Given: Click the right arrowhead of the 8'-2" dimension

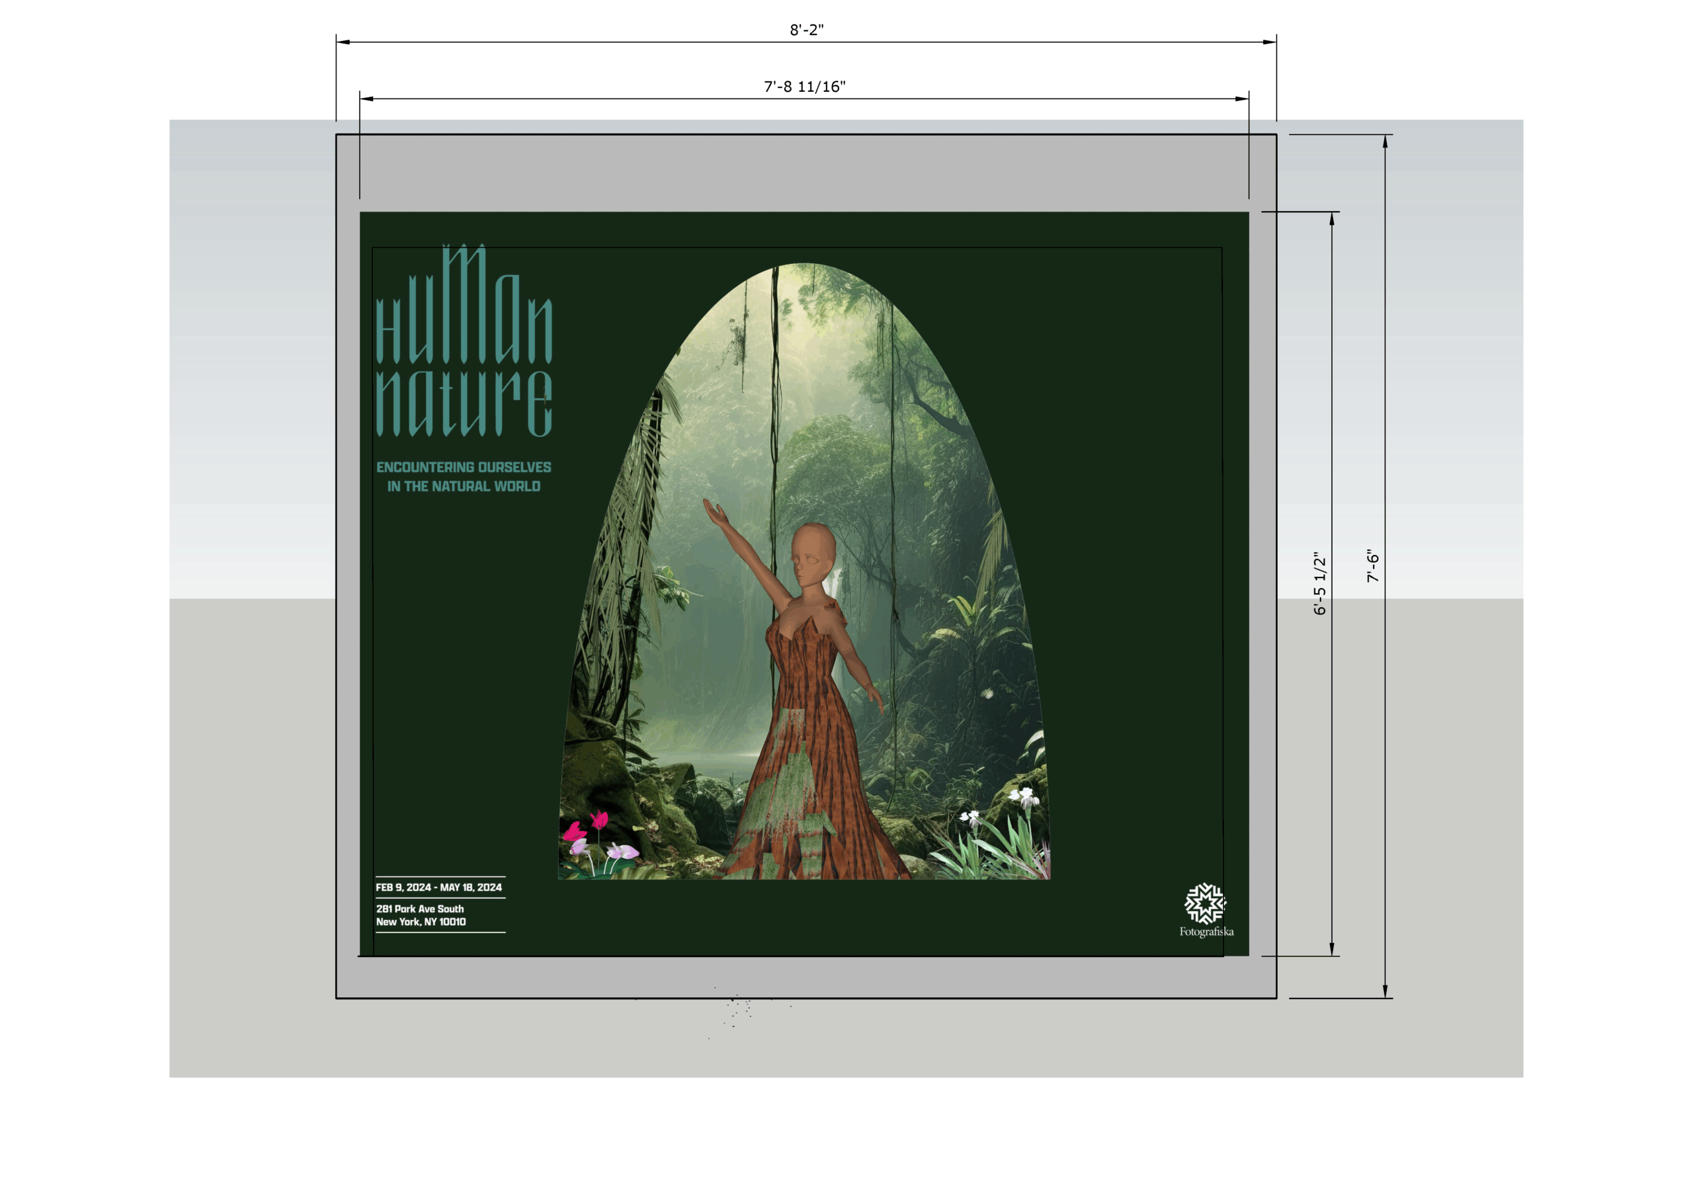Looking at the screenshot, I should click(1269, 42).
